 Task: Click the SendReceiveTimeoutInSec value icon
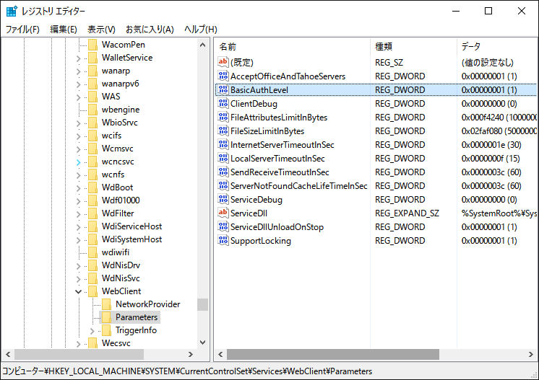coord(223,172)
